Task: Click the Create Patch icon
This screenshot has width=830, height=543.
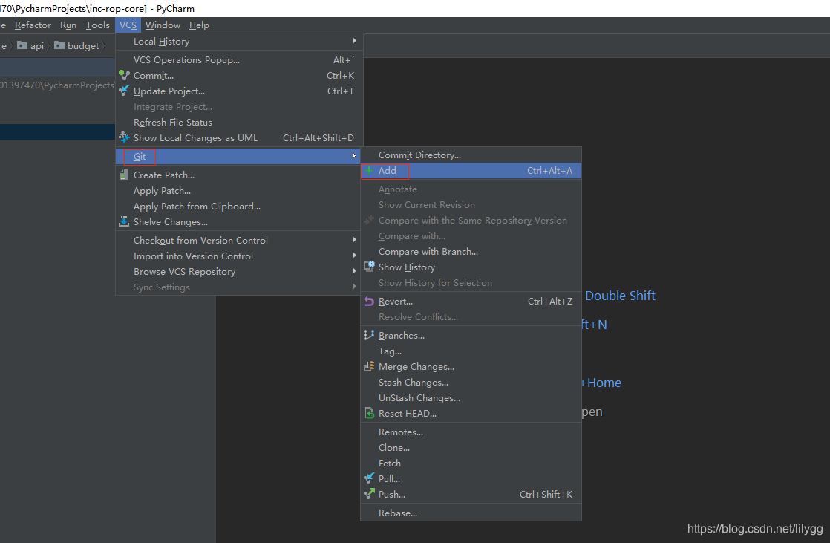Action: click(x=124, y=175)
